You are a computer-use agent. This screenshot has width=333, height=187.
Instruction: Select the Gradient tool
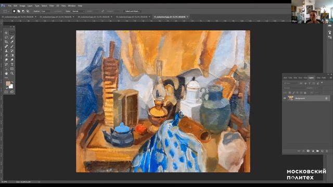12,56
